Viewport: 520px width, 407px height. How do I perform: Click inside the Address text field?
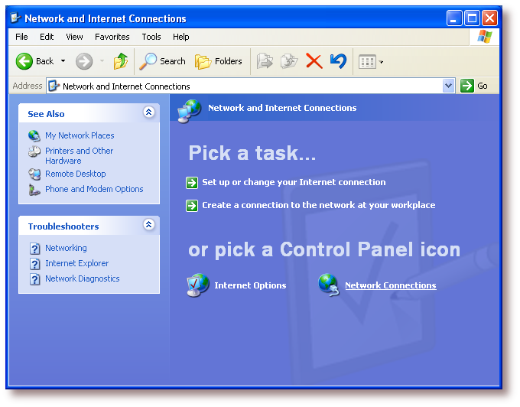[245, 86]
